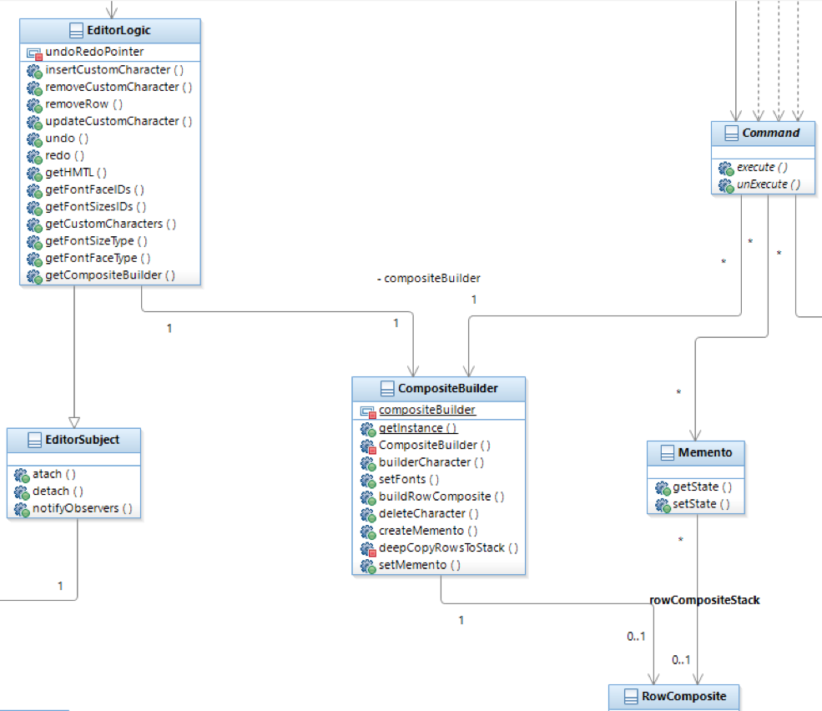Select the builderCharacter () method text

pyautogui.click(x=431, y=462)
